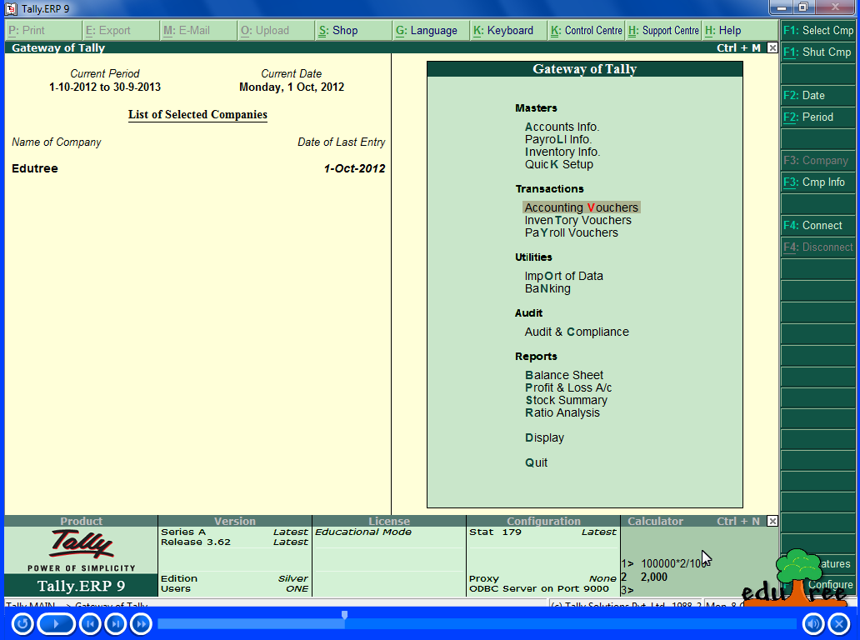Click the skip-to-previous button in the player
The image size is (860, 640).
point(91,623)
